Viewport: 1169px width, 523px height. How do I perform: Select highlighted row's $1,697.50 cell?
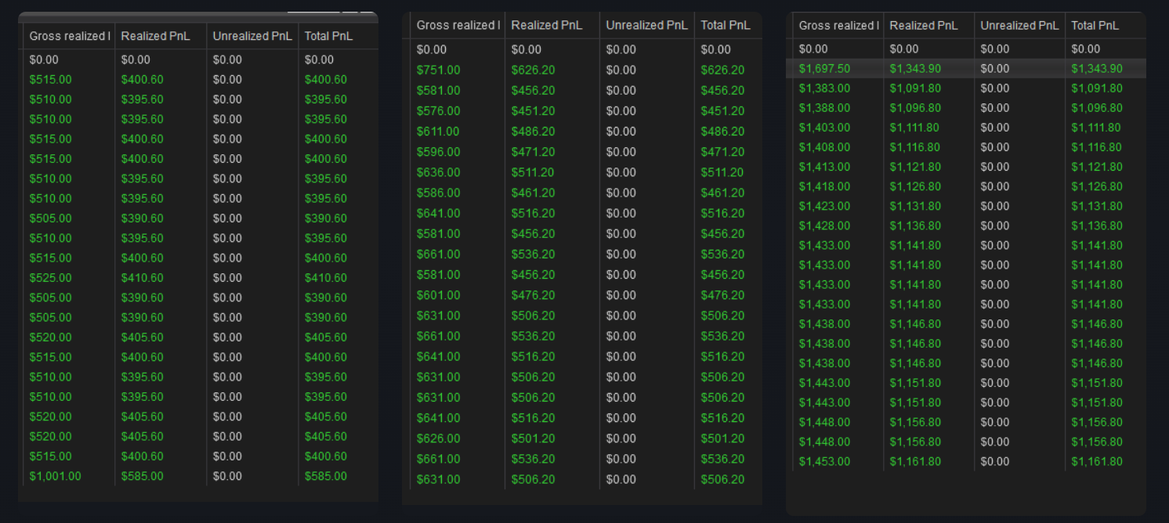click(x=824, y=69)
